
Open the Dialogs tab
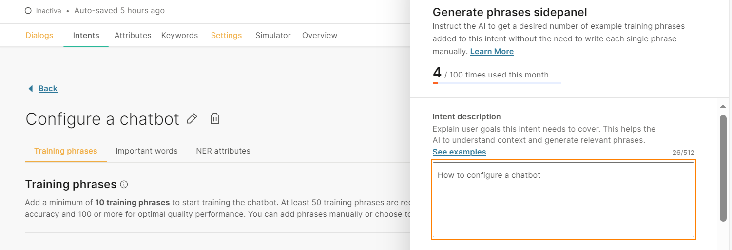coord(39,35)
